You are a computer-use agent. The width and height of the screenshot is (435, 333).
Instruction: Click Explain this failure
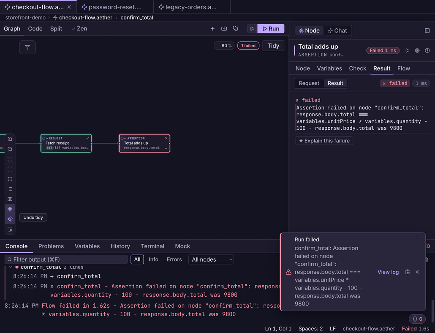tap(324, 141)
